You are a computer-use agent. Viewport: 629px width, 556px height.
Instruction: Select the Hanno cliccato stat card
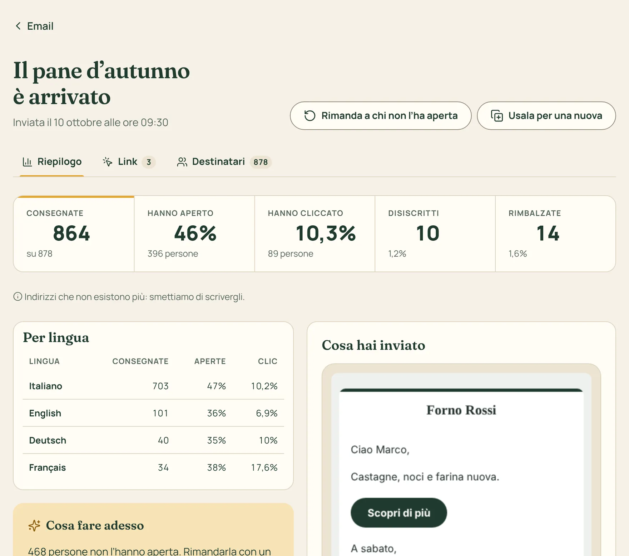[315, 234]
